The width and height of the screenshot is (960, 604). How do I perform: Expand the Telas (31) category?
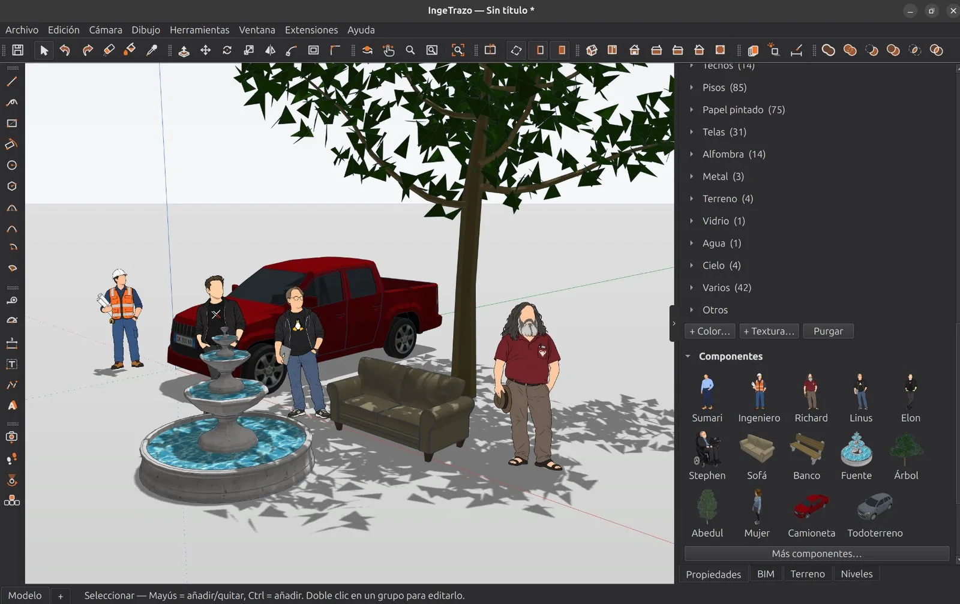(691, 132)
